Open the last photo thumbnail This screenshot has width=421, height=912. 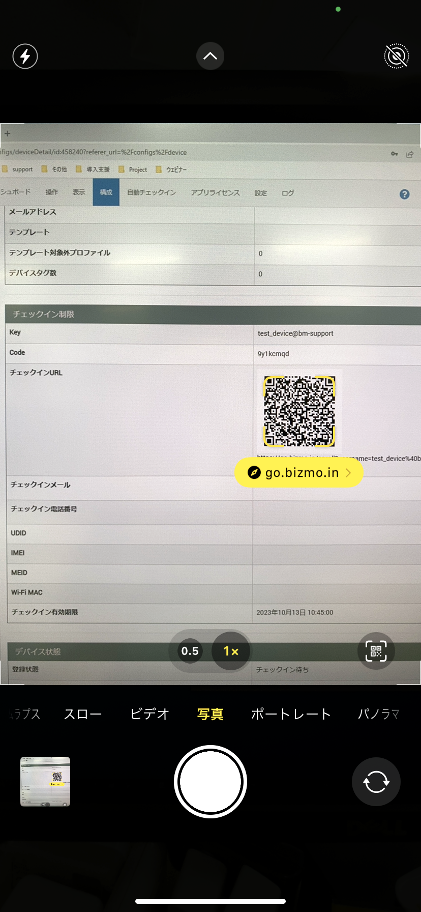(x=45, y=782)
